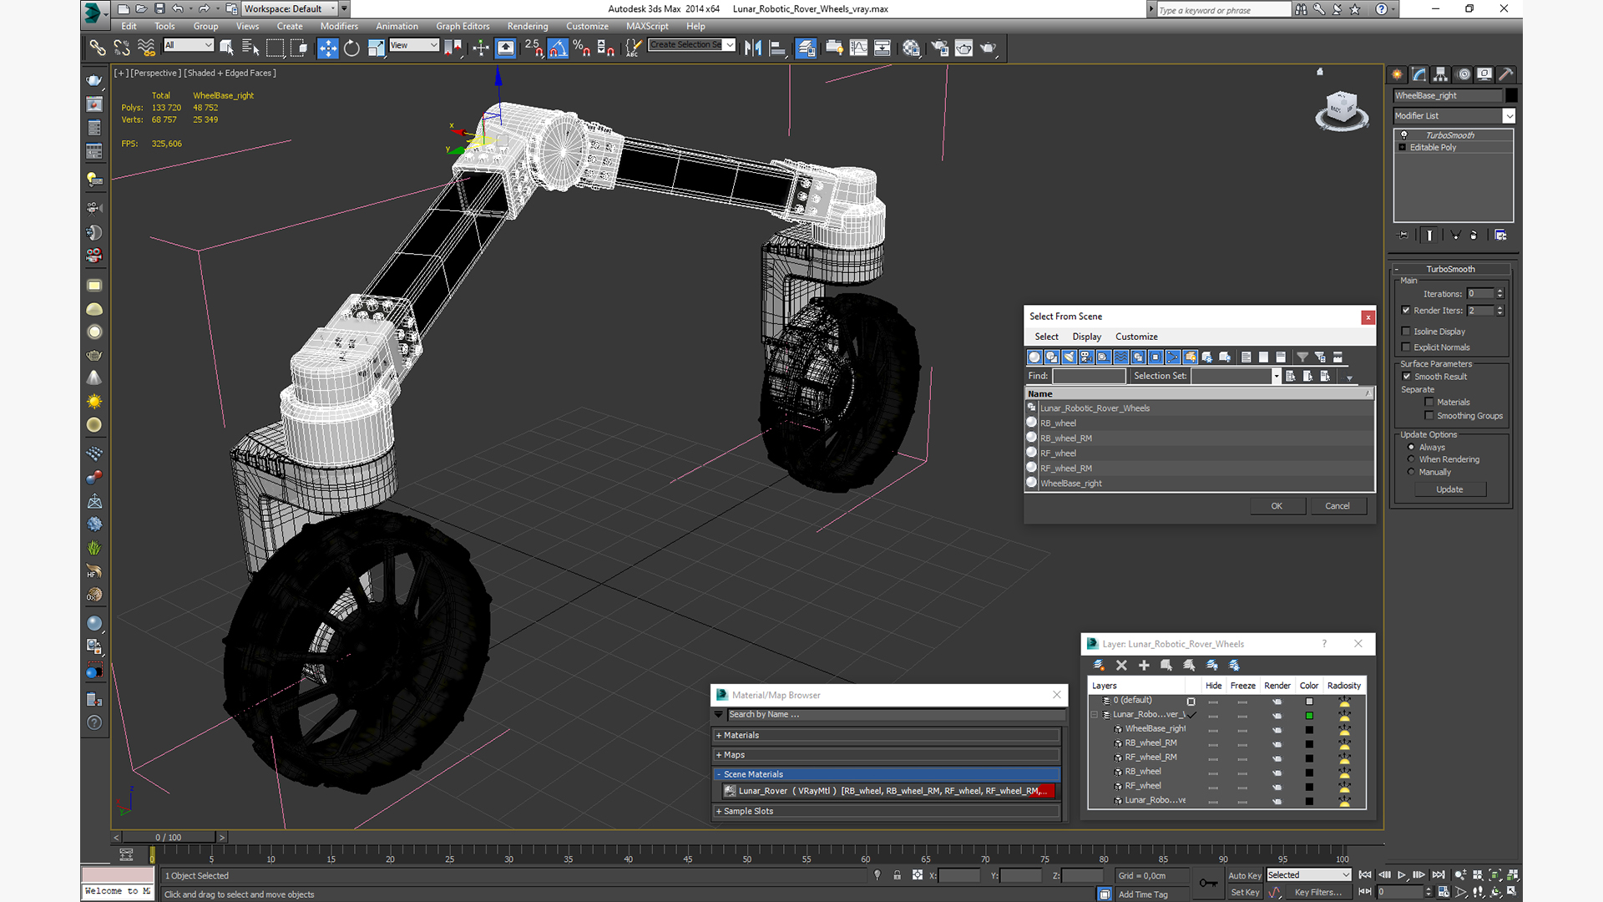Click Add Selected Objects plus icon in Layer dialog
The image size is (1603, 902).
(1144, 666)
